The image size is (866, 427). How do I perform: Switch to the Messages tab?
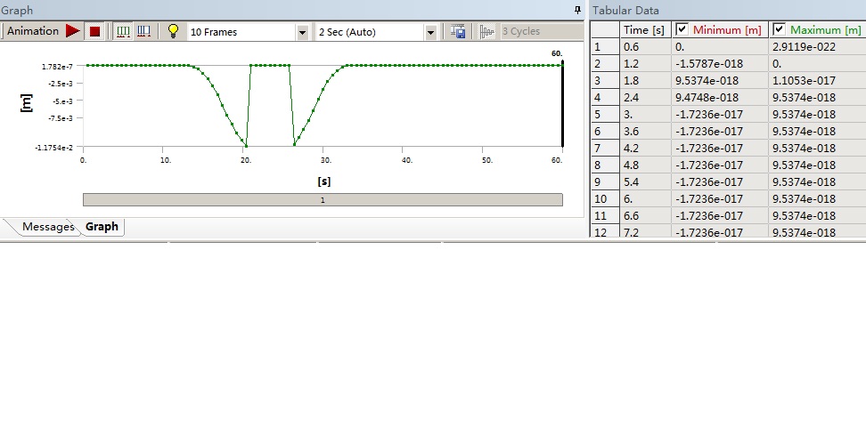48,227
